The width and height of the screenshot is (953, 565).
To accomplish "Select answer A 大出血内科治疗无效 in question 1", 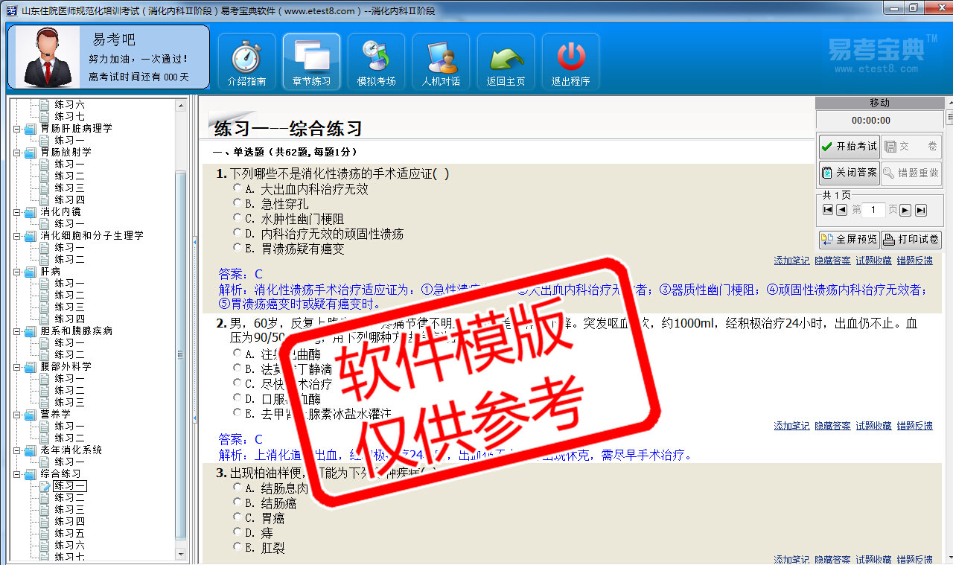I will (238, 188).
